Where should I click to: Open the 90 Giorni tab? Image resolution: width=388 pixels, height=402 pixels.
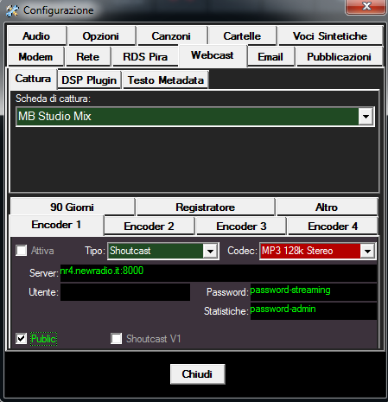coord(72,207)
